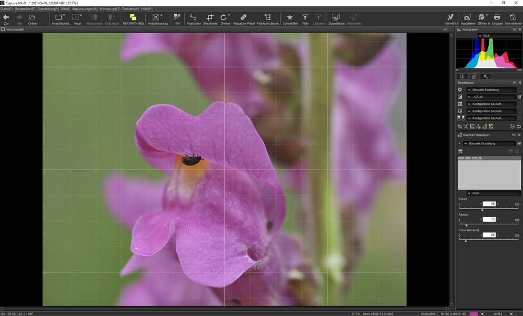Click the Stärke slider track
The image size is (523, 316).
click(x=490, y=210)
